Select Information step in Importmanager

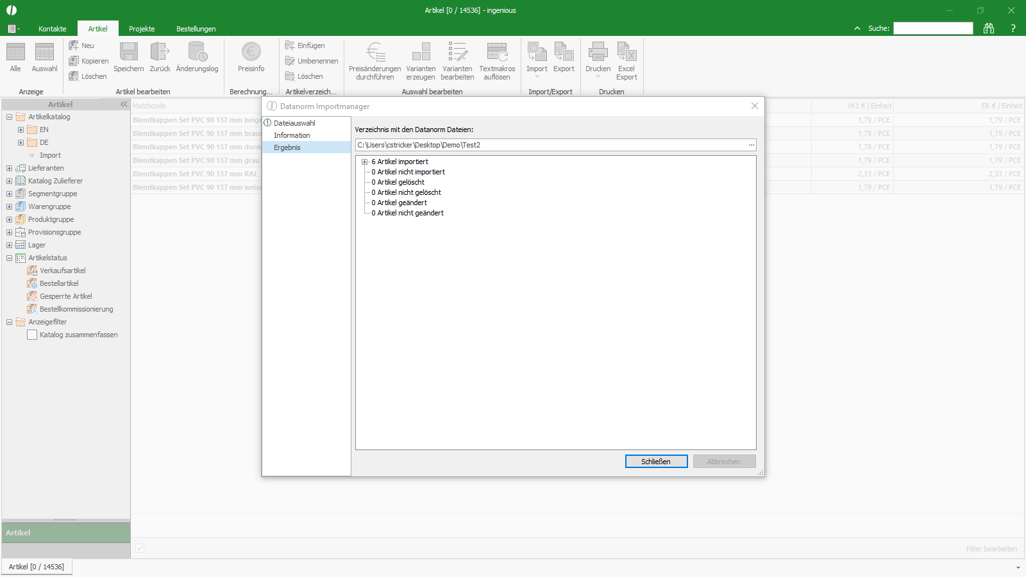pos(292,135)
